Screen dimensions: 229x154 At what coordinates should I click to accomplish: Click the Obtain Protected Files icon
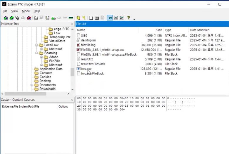(x=78, y=18)
